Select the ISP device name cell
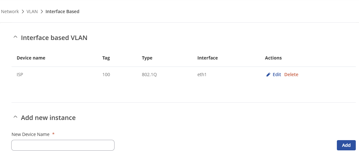 click(20, 75)
